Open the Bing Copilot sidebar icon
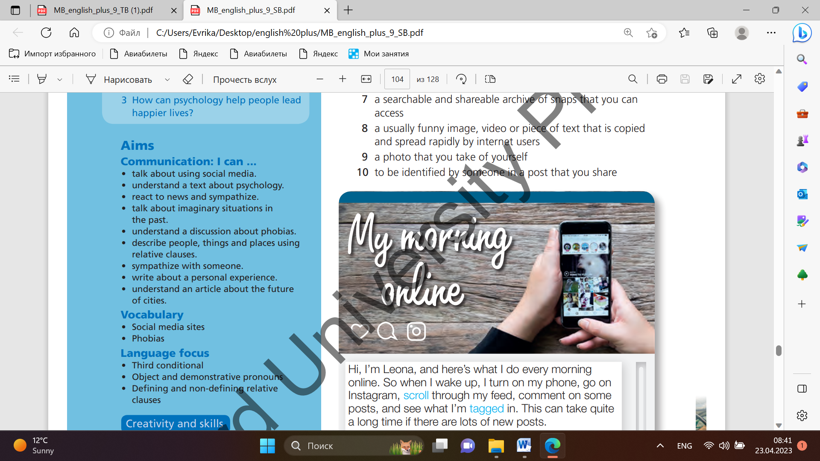The image size is (820, 461). 802,33
